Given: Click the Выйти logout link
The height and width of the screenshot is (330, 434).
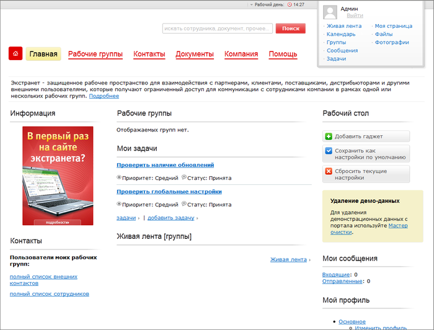Looking at the screenshot, I should tap(355, 16).
